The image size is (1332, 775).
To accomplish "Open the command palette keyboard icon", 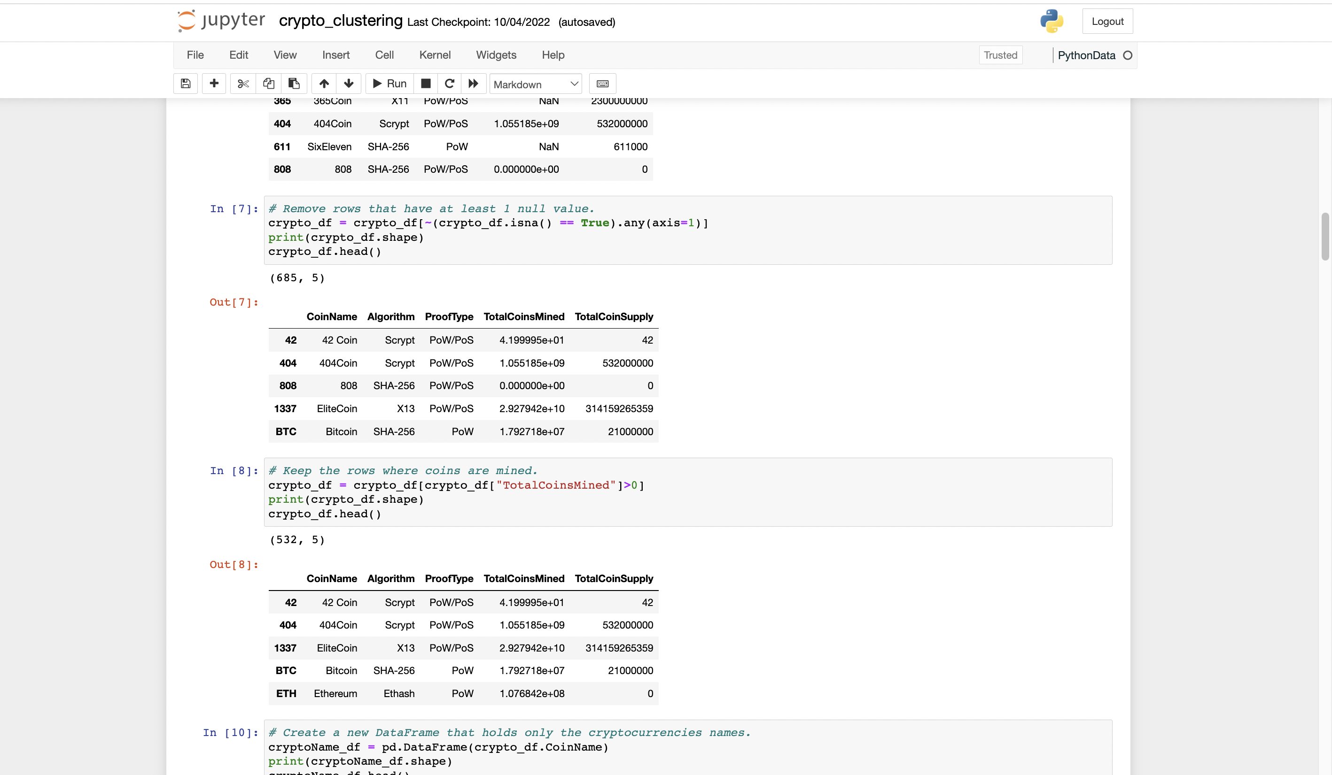I will click(x=602, y=84).
